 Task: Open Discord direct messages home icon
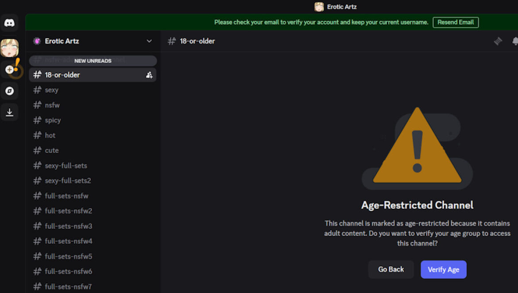[x=9, y=23]
